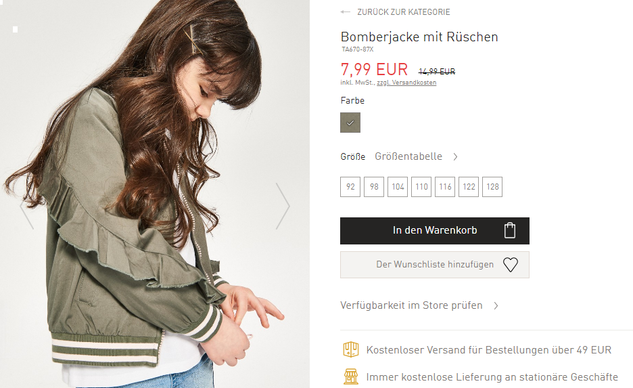
Task: Show the previous product image arrow
Action: (26, 214)
